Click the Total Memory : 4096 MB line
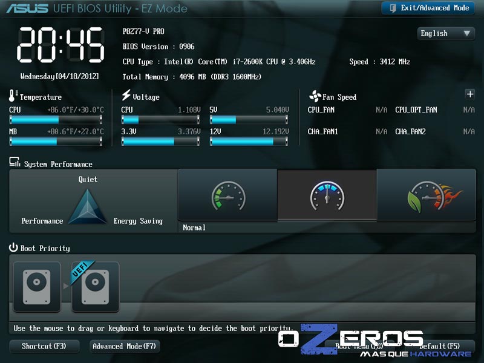 coord(192,77)
